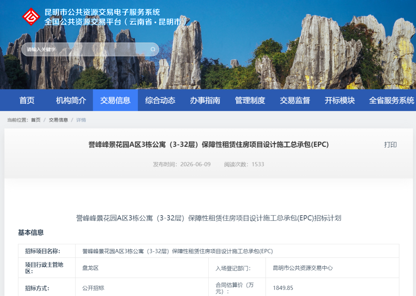The image size is (416, 296).
Task: Select the 交易信息 navigation tab
Action: (115, 100)
